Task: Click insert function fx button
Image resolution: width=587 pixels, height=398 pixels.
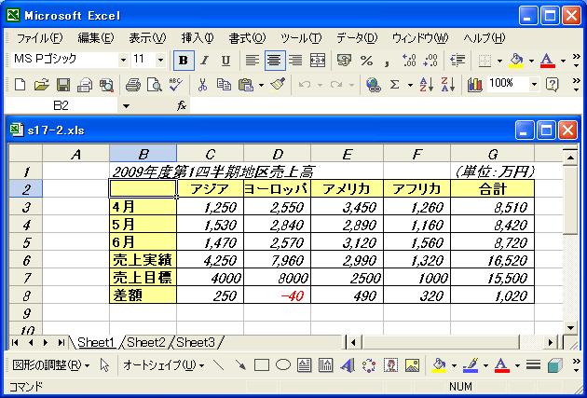Action: point(181,106)
